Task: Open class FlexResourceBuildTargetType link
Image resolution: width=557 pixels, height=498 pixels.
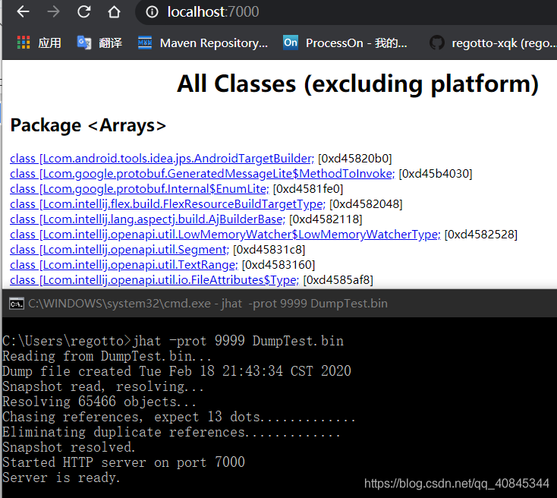Action: [x=168, y=204]
